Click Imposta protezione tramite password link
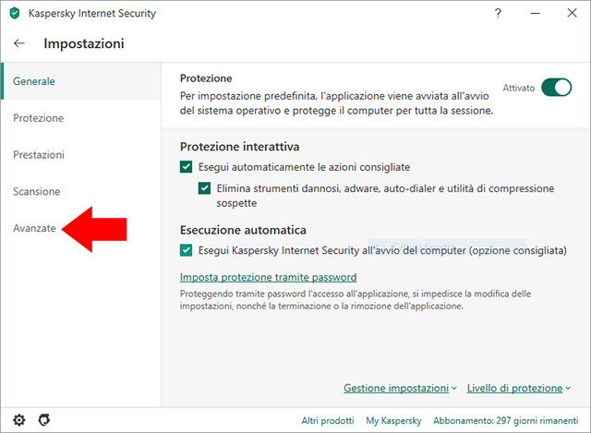Image resolution: width=591 pixels, height=433 pixels. (x=268, y=277)
